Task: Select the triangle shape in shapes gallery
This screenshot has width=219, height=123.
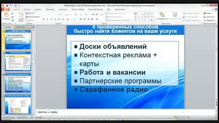Action: (x=136, y=17)
